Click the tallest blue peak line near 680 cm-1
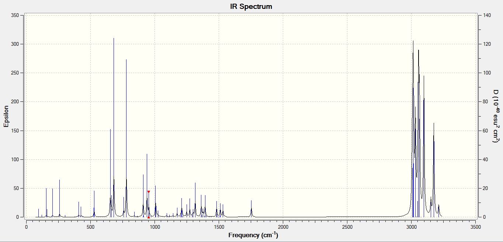The width and height of the screenshot is (503, 242). pyautogui.click(x=114, y=127)
